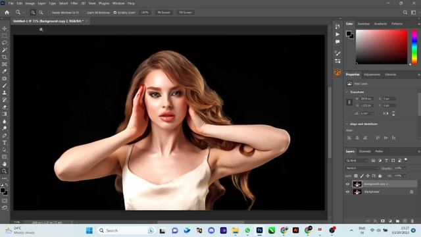The height and width of the screenshot is (237, 421).
Task: Hide the Background layer eye icon
Action: 348,192
